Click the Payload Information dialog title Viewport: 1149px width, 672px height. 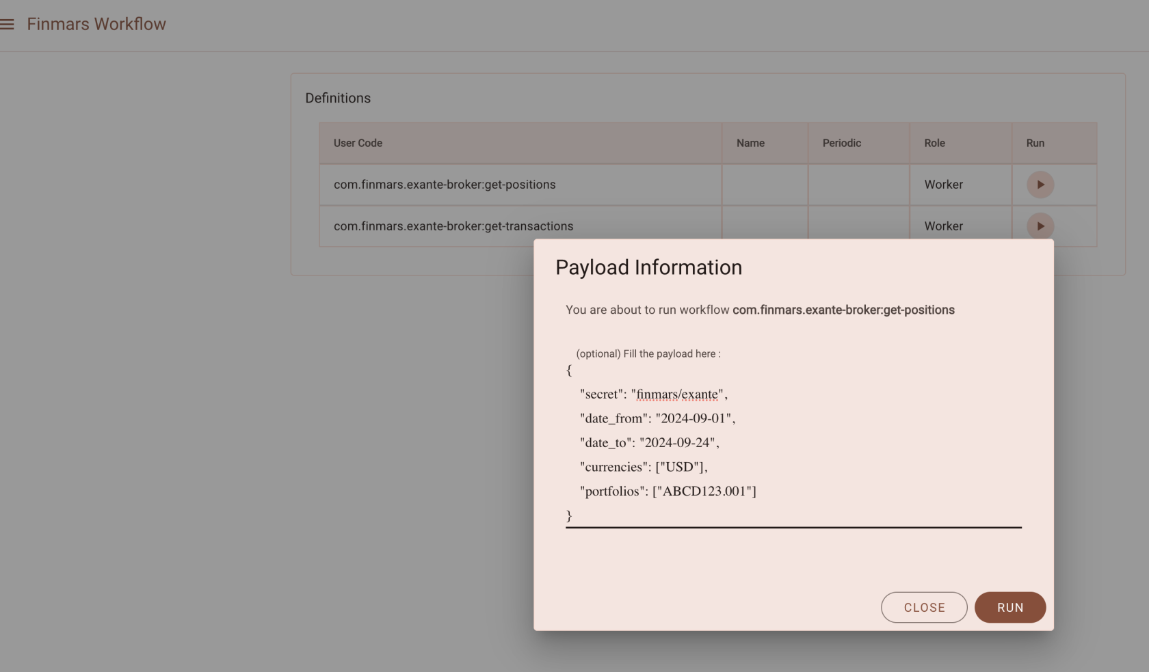[x=648, y=267]
